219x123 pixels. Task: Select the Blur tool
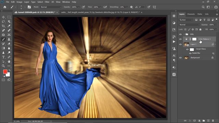click(x=9, y=48)
